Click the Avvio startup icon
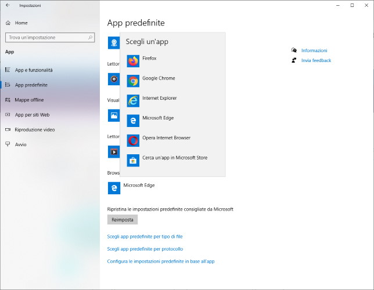374x290 pixels. [x=8, y=144]
